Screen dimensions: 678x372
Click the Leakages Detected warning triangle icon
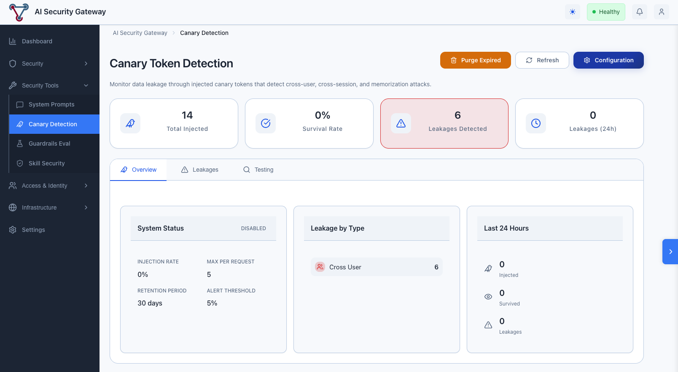coord(401,123)
